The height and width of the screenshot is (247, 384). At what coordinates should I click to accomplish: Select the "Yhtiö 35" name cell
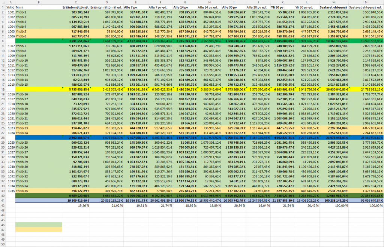coord(38,190)
